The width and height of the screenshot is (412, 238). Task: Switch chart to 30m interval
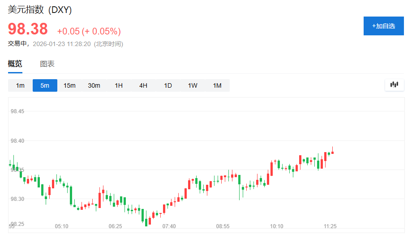94,85
